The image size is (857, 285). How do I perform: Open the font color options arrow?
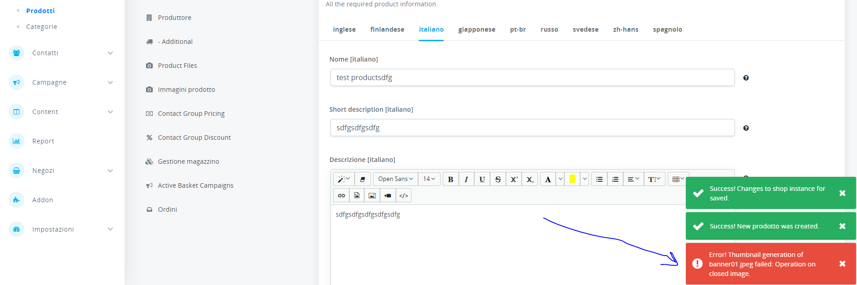click(560, 179)
